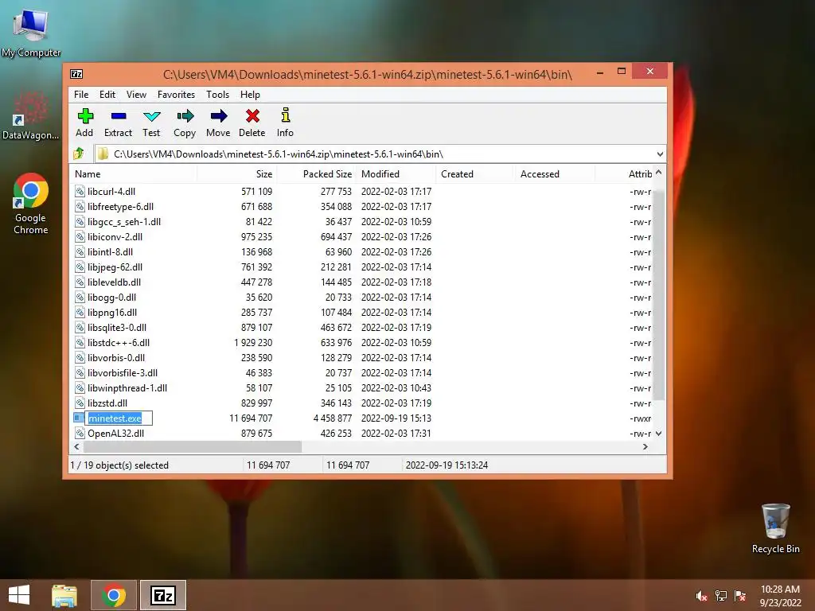The width and height of the screenshot is (815, 611).
Task: Select libvorbisfile-3.dll file
Action: (x=123, y=372)
